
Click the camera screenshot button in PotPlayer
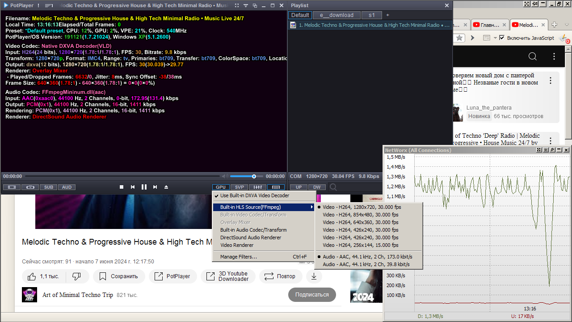(30, 187)
